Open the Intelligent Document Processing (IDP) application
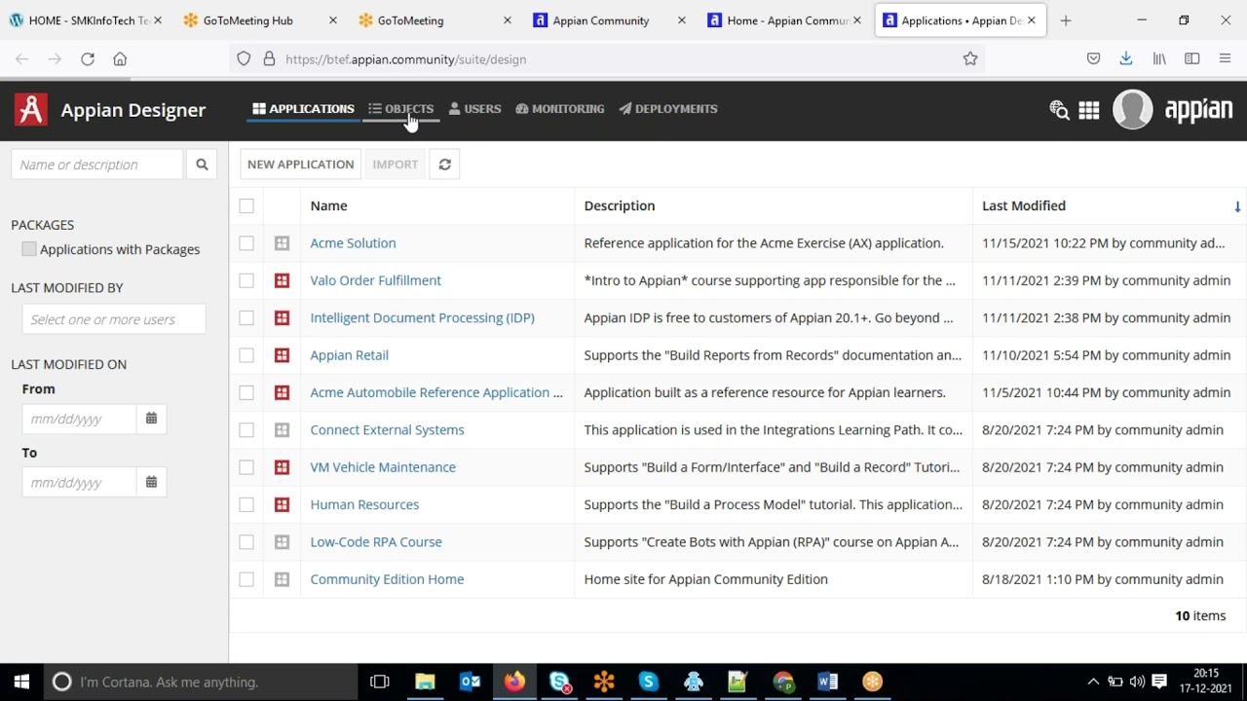 422,318
